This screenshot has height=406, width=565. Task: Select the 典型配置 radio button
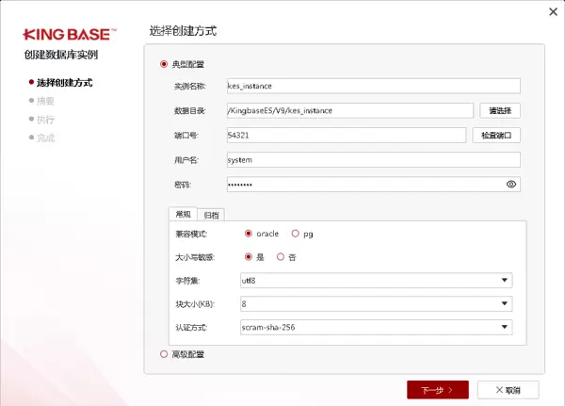pyautogui.click(x=164, y=64)
